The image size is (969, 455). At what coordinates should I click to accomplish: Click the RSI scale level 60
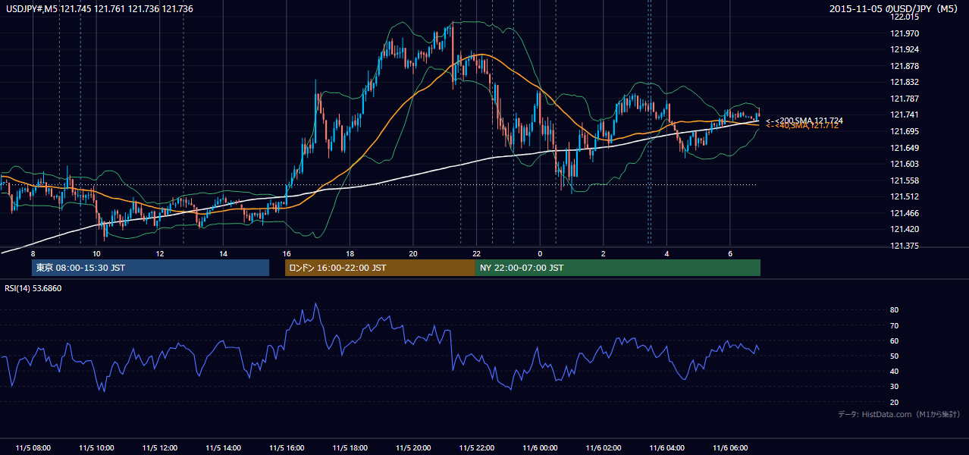(x=895, y=340)
